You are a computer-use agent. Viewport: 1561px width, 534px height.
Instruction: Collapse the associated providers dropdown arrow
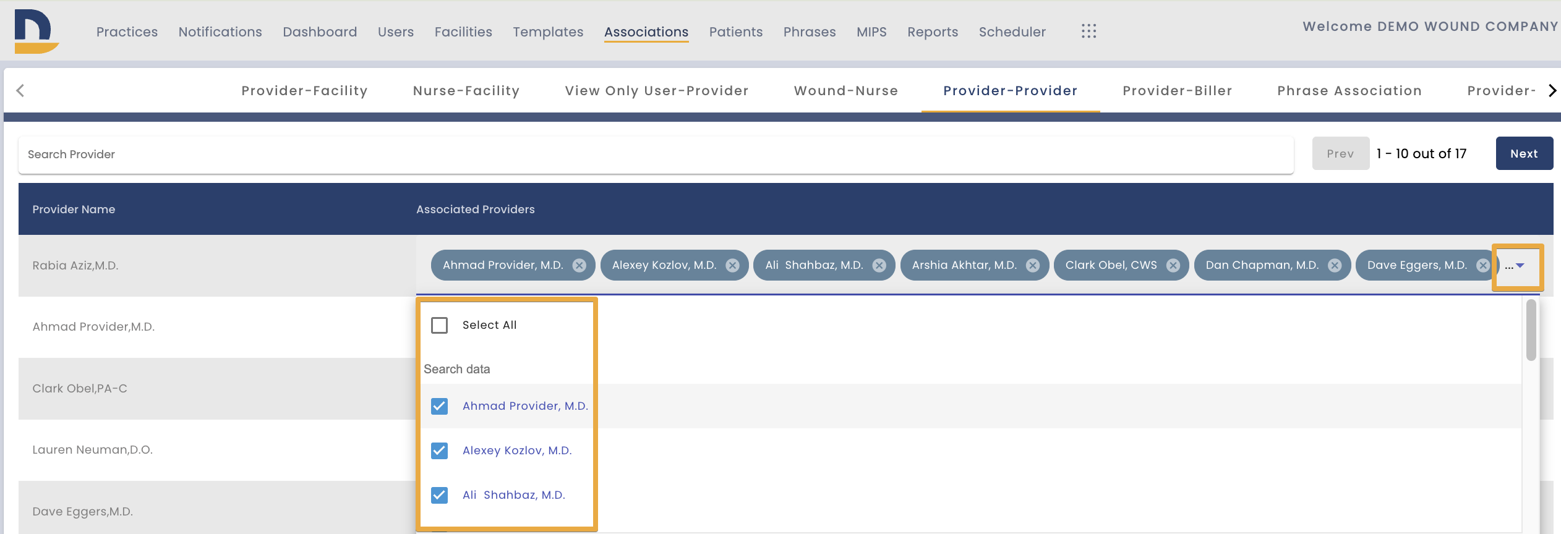coord(1520,266)
